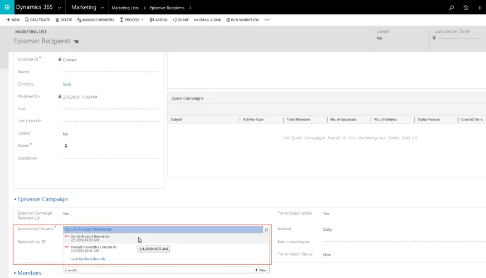Click Modified On value 2/7/2019 3:20 PM

tap(80, 97)
